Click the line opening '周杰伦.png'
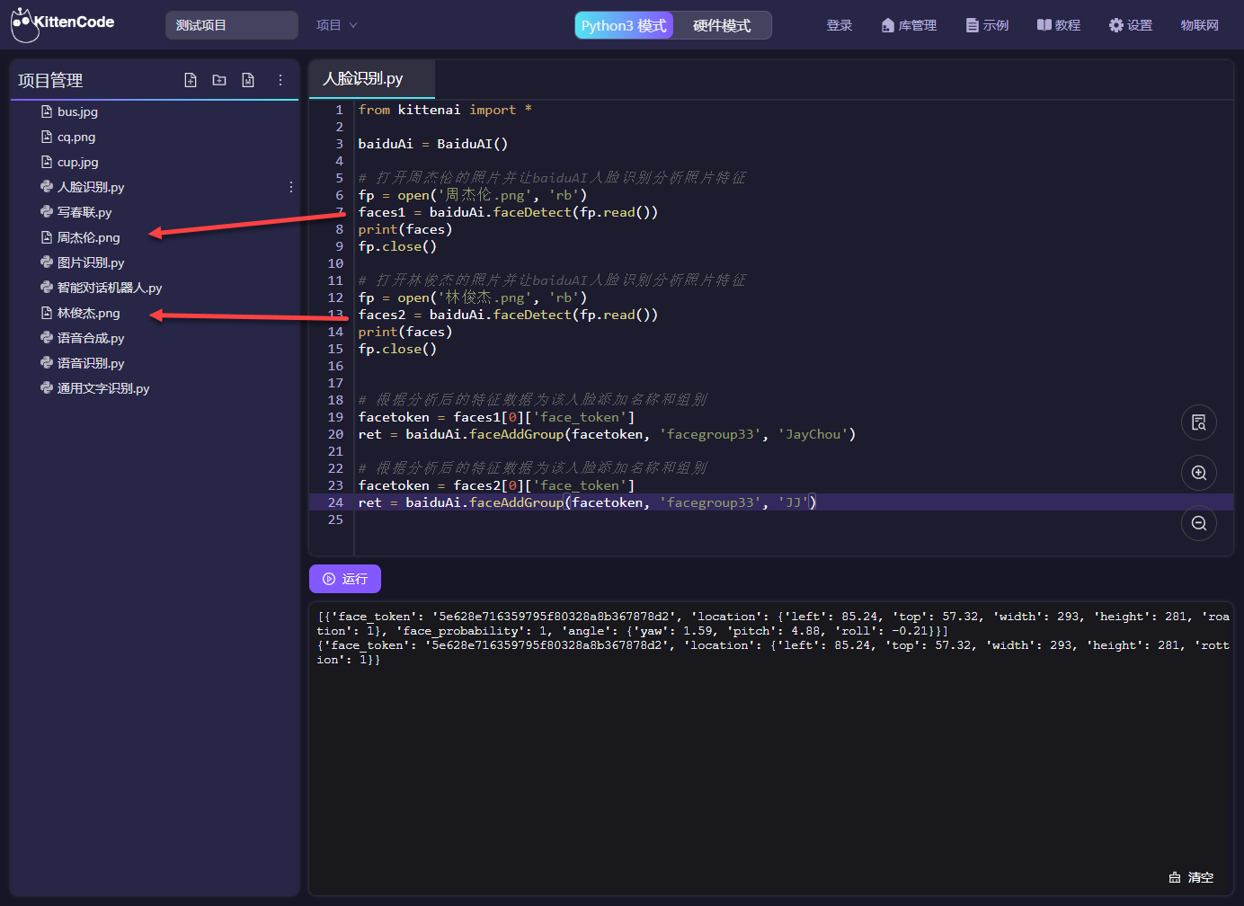1244x906 pixels. [473, 195]
